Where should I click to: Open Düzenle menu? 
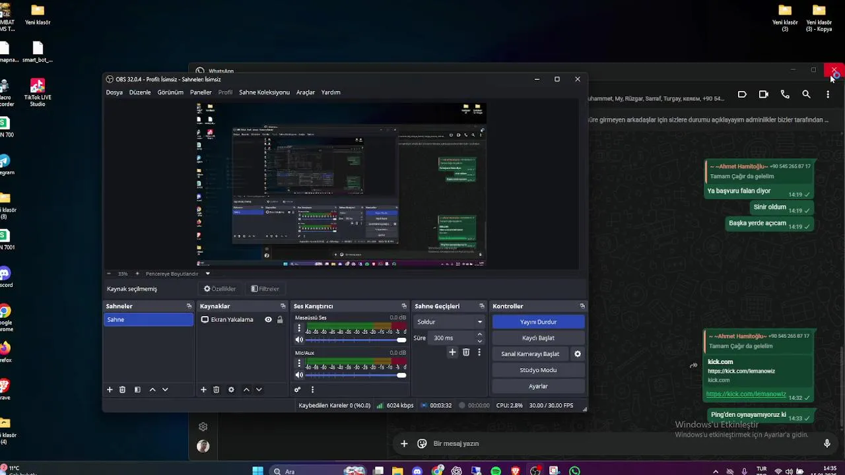coord(140,92)
